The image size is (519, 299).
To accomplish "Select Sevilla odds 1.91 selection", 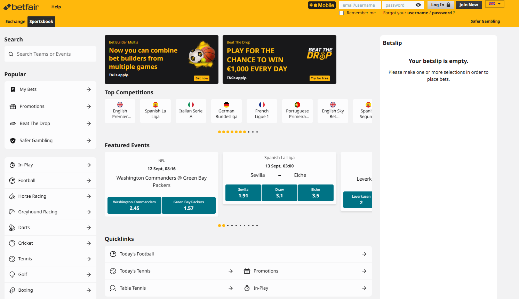I will click(x=243, y=193).
